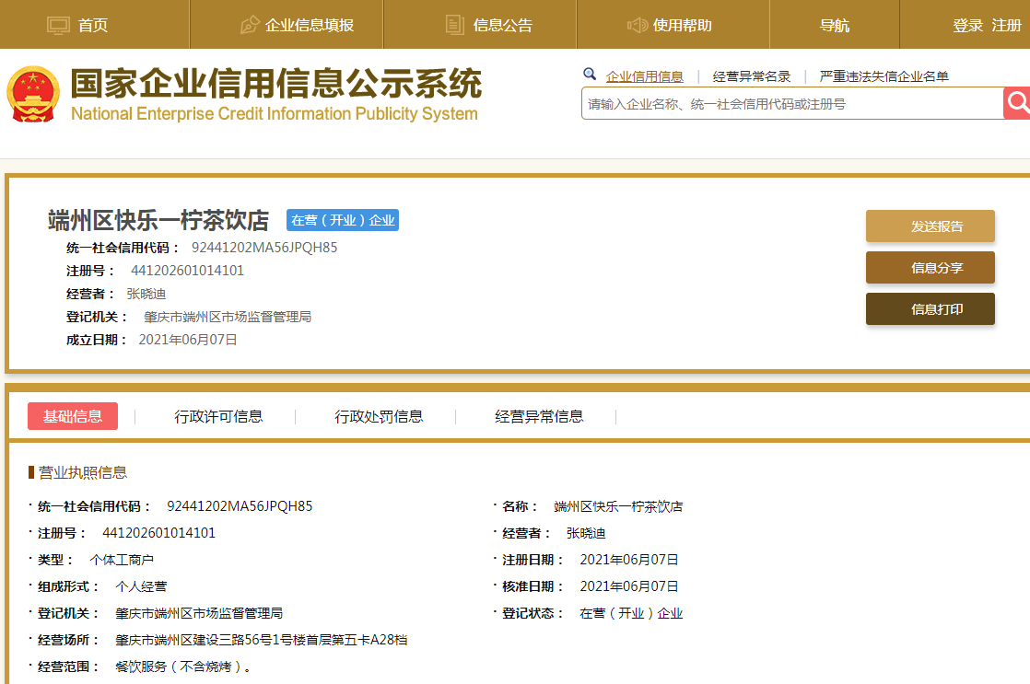Viewport: 1030px width, 684px height.
Task: Click the company name heading 端州区快乐一柠茶饮店
Action: click(x=158, y=221)
